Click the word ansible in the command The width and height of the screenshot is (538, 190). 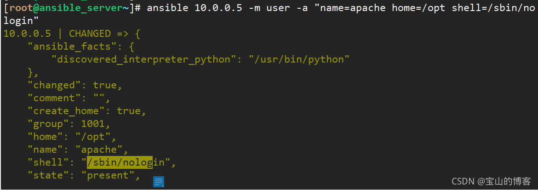click(168, 8)
